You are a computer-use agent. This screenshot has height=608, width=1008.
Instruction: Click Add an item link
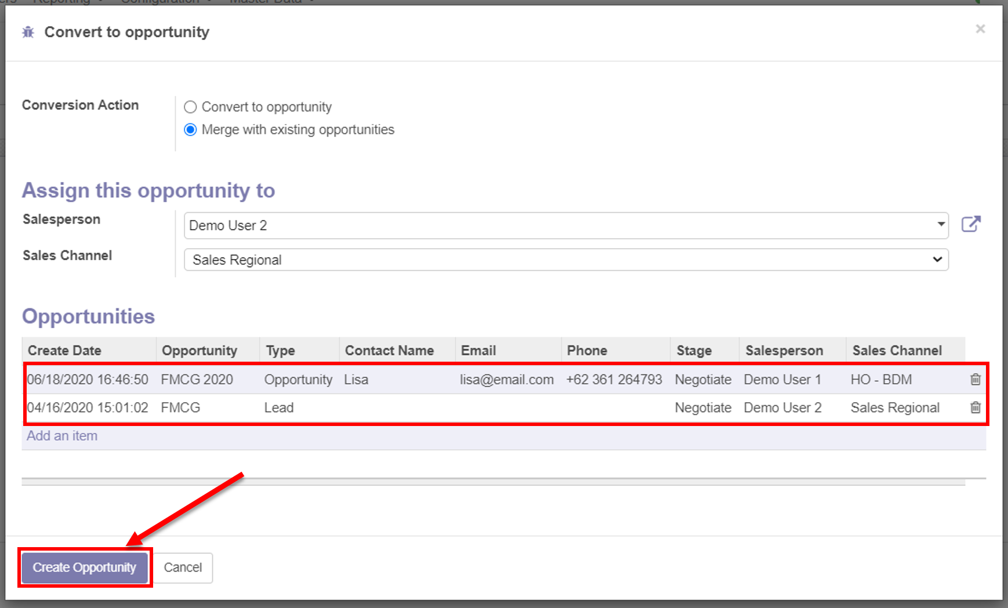point(62,436)
